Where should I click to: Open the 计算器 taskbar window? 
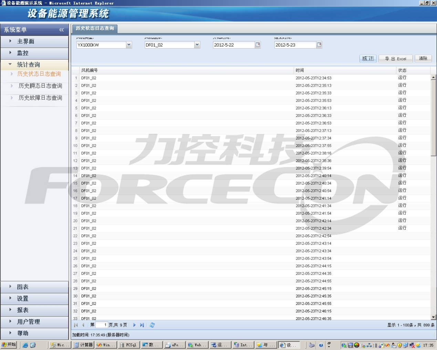pos(83,345)
